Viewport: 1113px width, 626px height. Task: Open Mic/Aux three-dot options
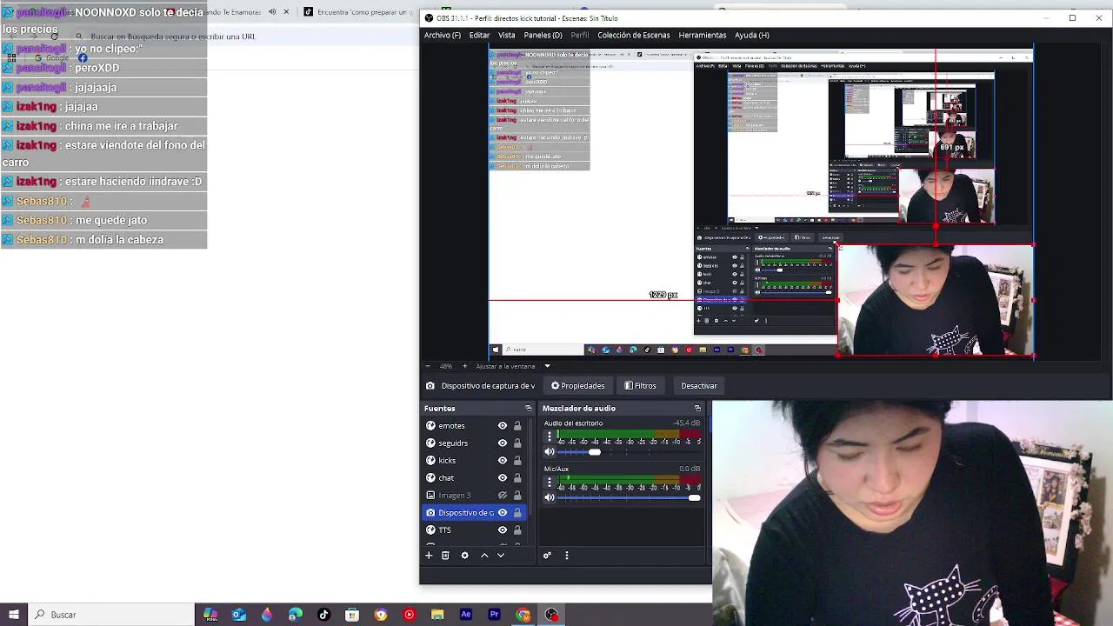[550, 483]
